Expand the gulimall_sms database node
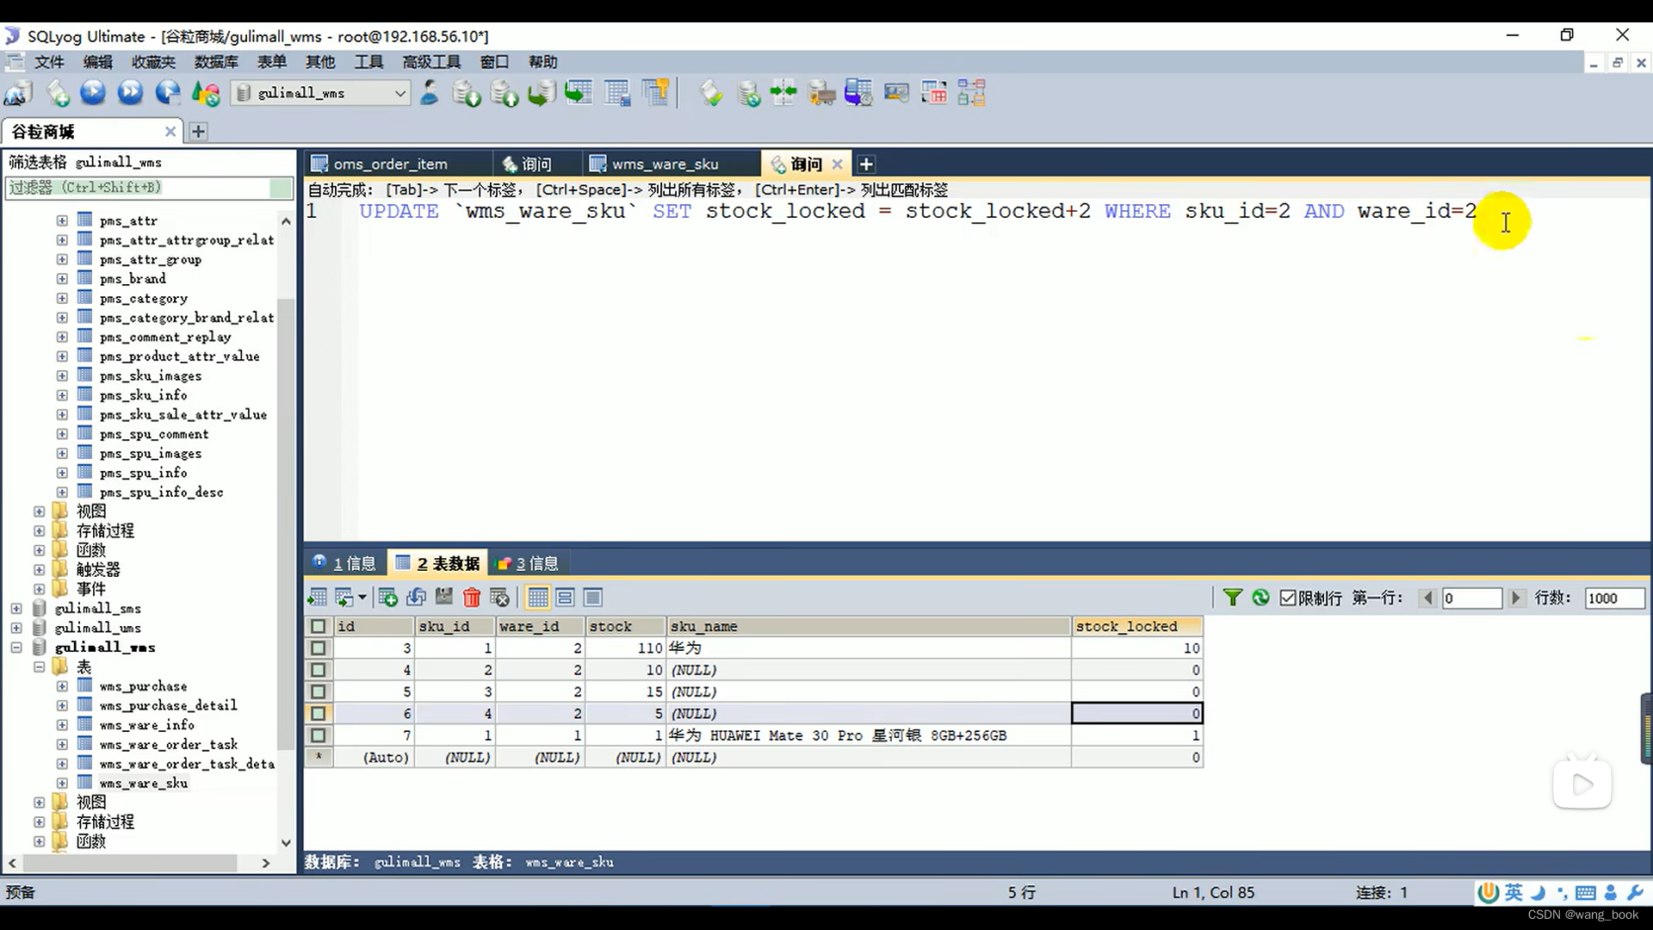 click(16, 609)
